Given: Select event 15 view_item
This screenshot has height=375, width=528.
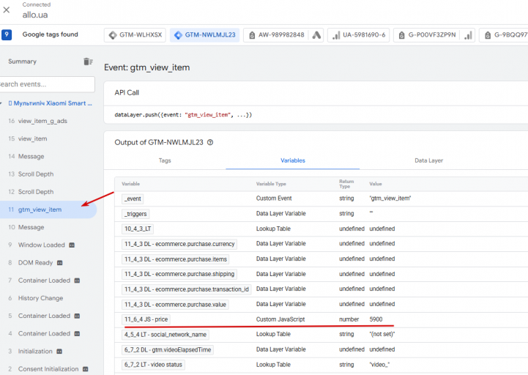Looking at the screenshot, I should [48, 138].
